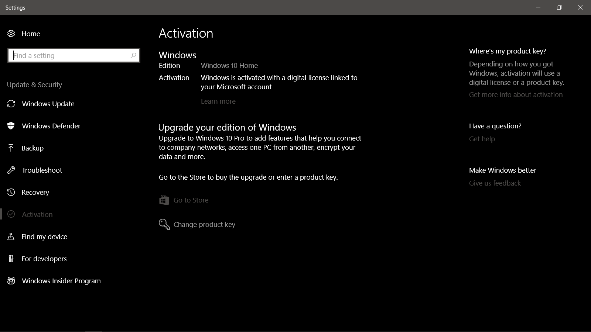
Task: Click the Update & Security section label
Action: pos(34,84)
